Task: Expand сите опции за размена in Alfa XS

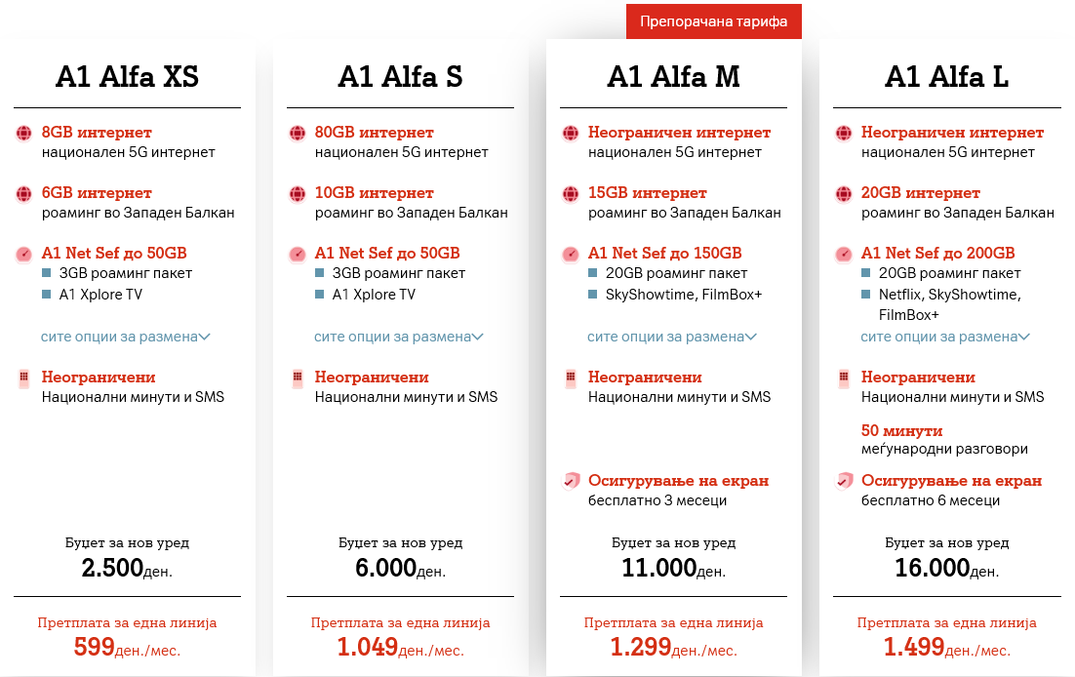Action: tap(126, 337)
